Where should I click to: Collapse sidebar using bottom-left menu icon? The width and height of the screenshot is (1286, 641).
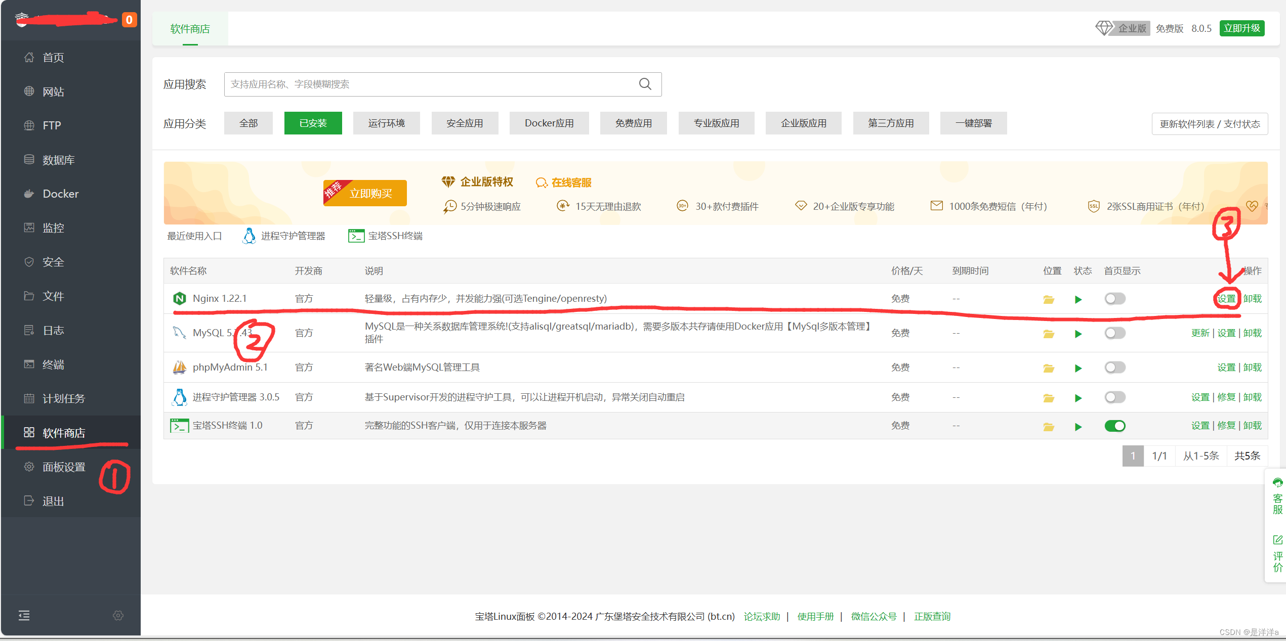[24, 615]
